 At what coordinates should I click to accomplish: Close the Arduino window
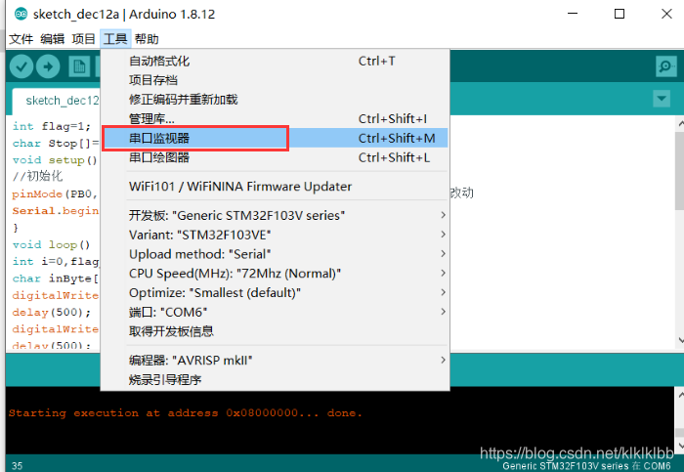coord(666,14)
